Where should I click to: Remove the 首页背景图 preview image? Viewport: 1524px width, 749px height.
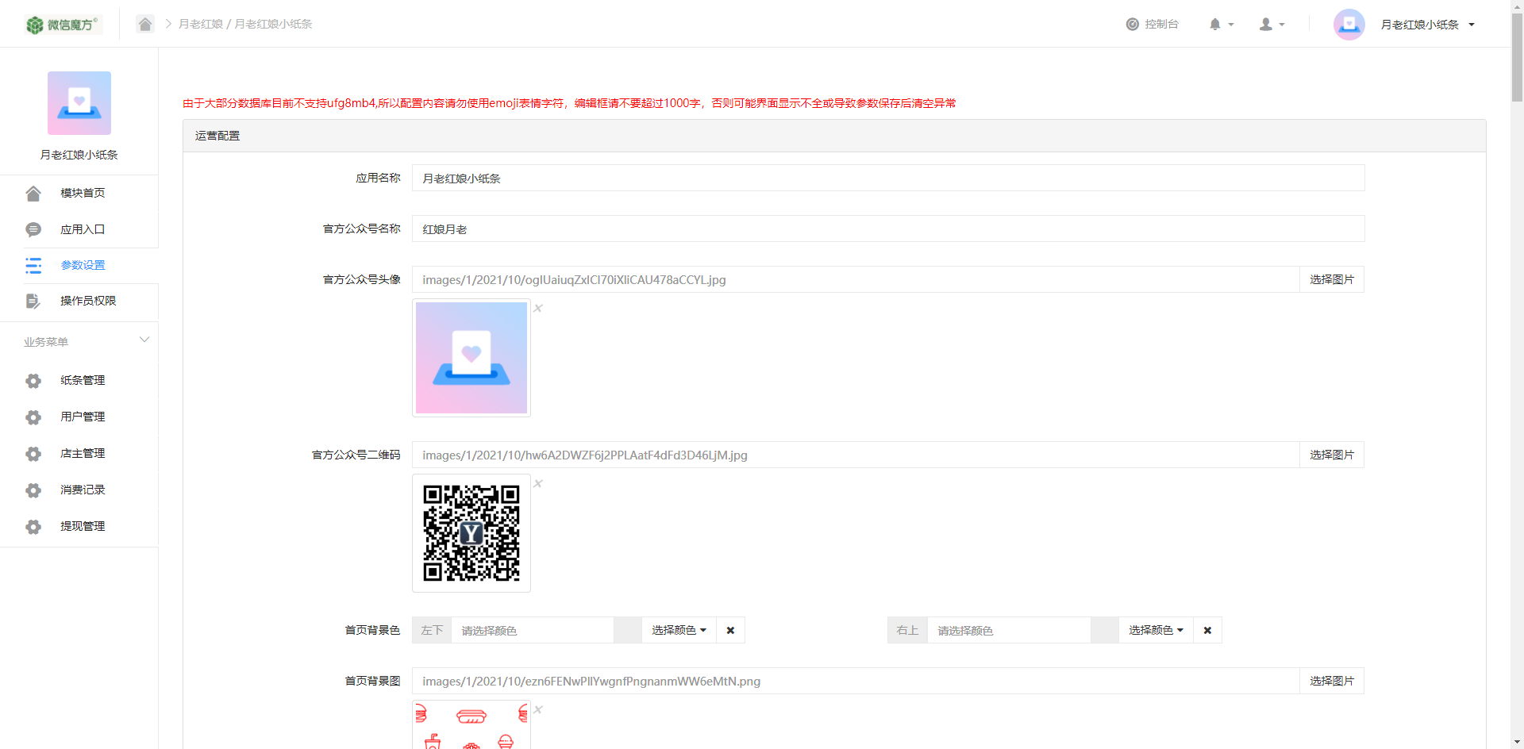click(x=538, y=710)
